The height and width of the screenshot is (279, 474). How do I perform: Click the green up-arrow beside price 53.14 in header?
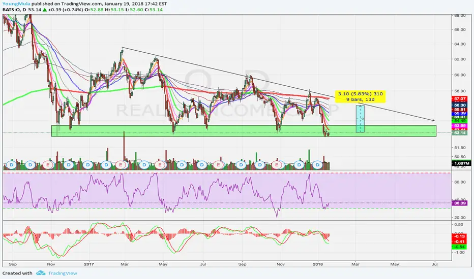pos(45,10)
